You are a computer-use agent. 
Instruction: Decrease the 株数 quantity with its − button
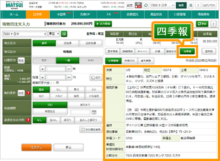(69, 69)
